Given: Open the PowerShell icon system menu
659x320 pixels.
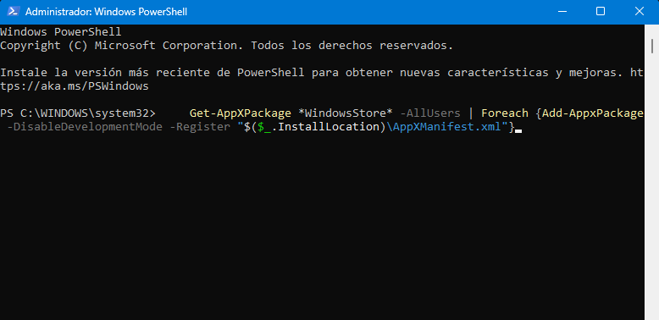Looking at the screenshot, I should (x=13, y=12).
